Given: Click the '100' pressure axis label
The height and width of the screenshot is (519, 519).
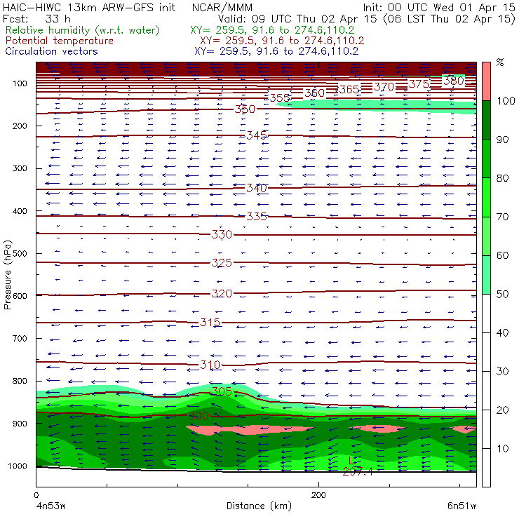Looking at the screenshot, I should tap(20, 83).
